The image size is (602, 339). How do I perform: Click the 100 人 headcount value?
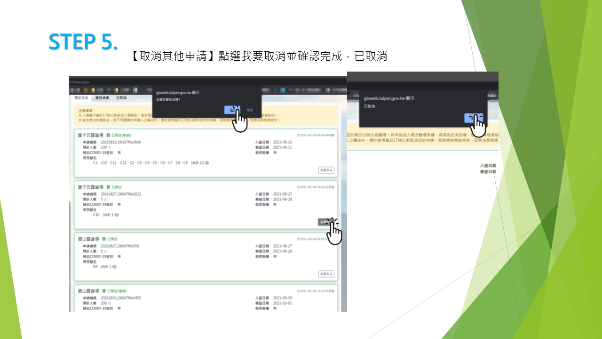click(106, 147)
